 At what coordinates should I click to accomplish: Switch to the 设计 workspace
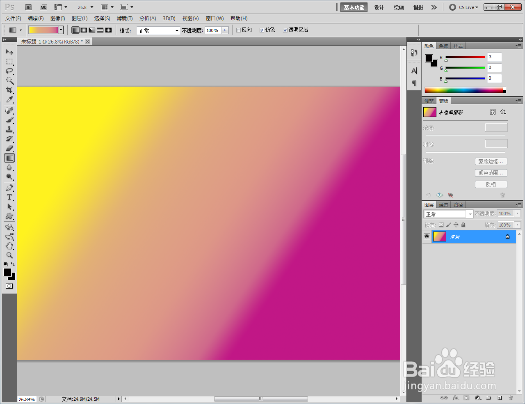pyautogui.click(x=379, y=7)
